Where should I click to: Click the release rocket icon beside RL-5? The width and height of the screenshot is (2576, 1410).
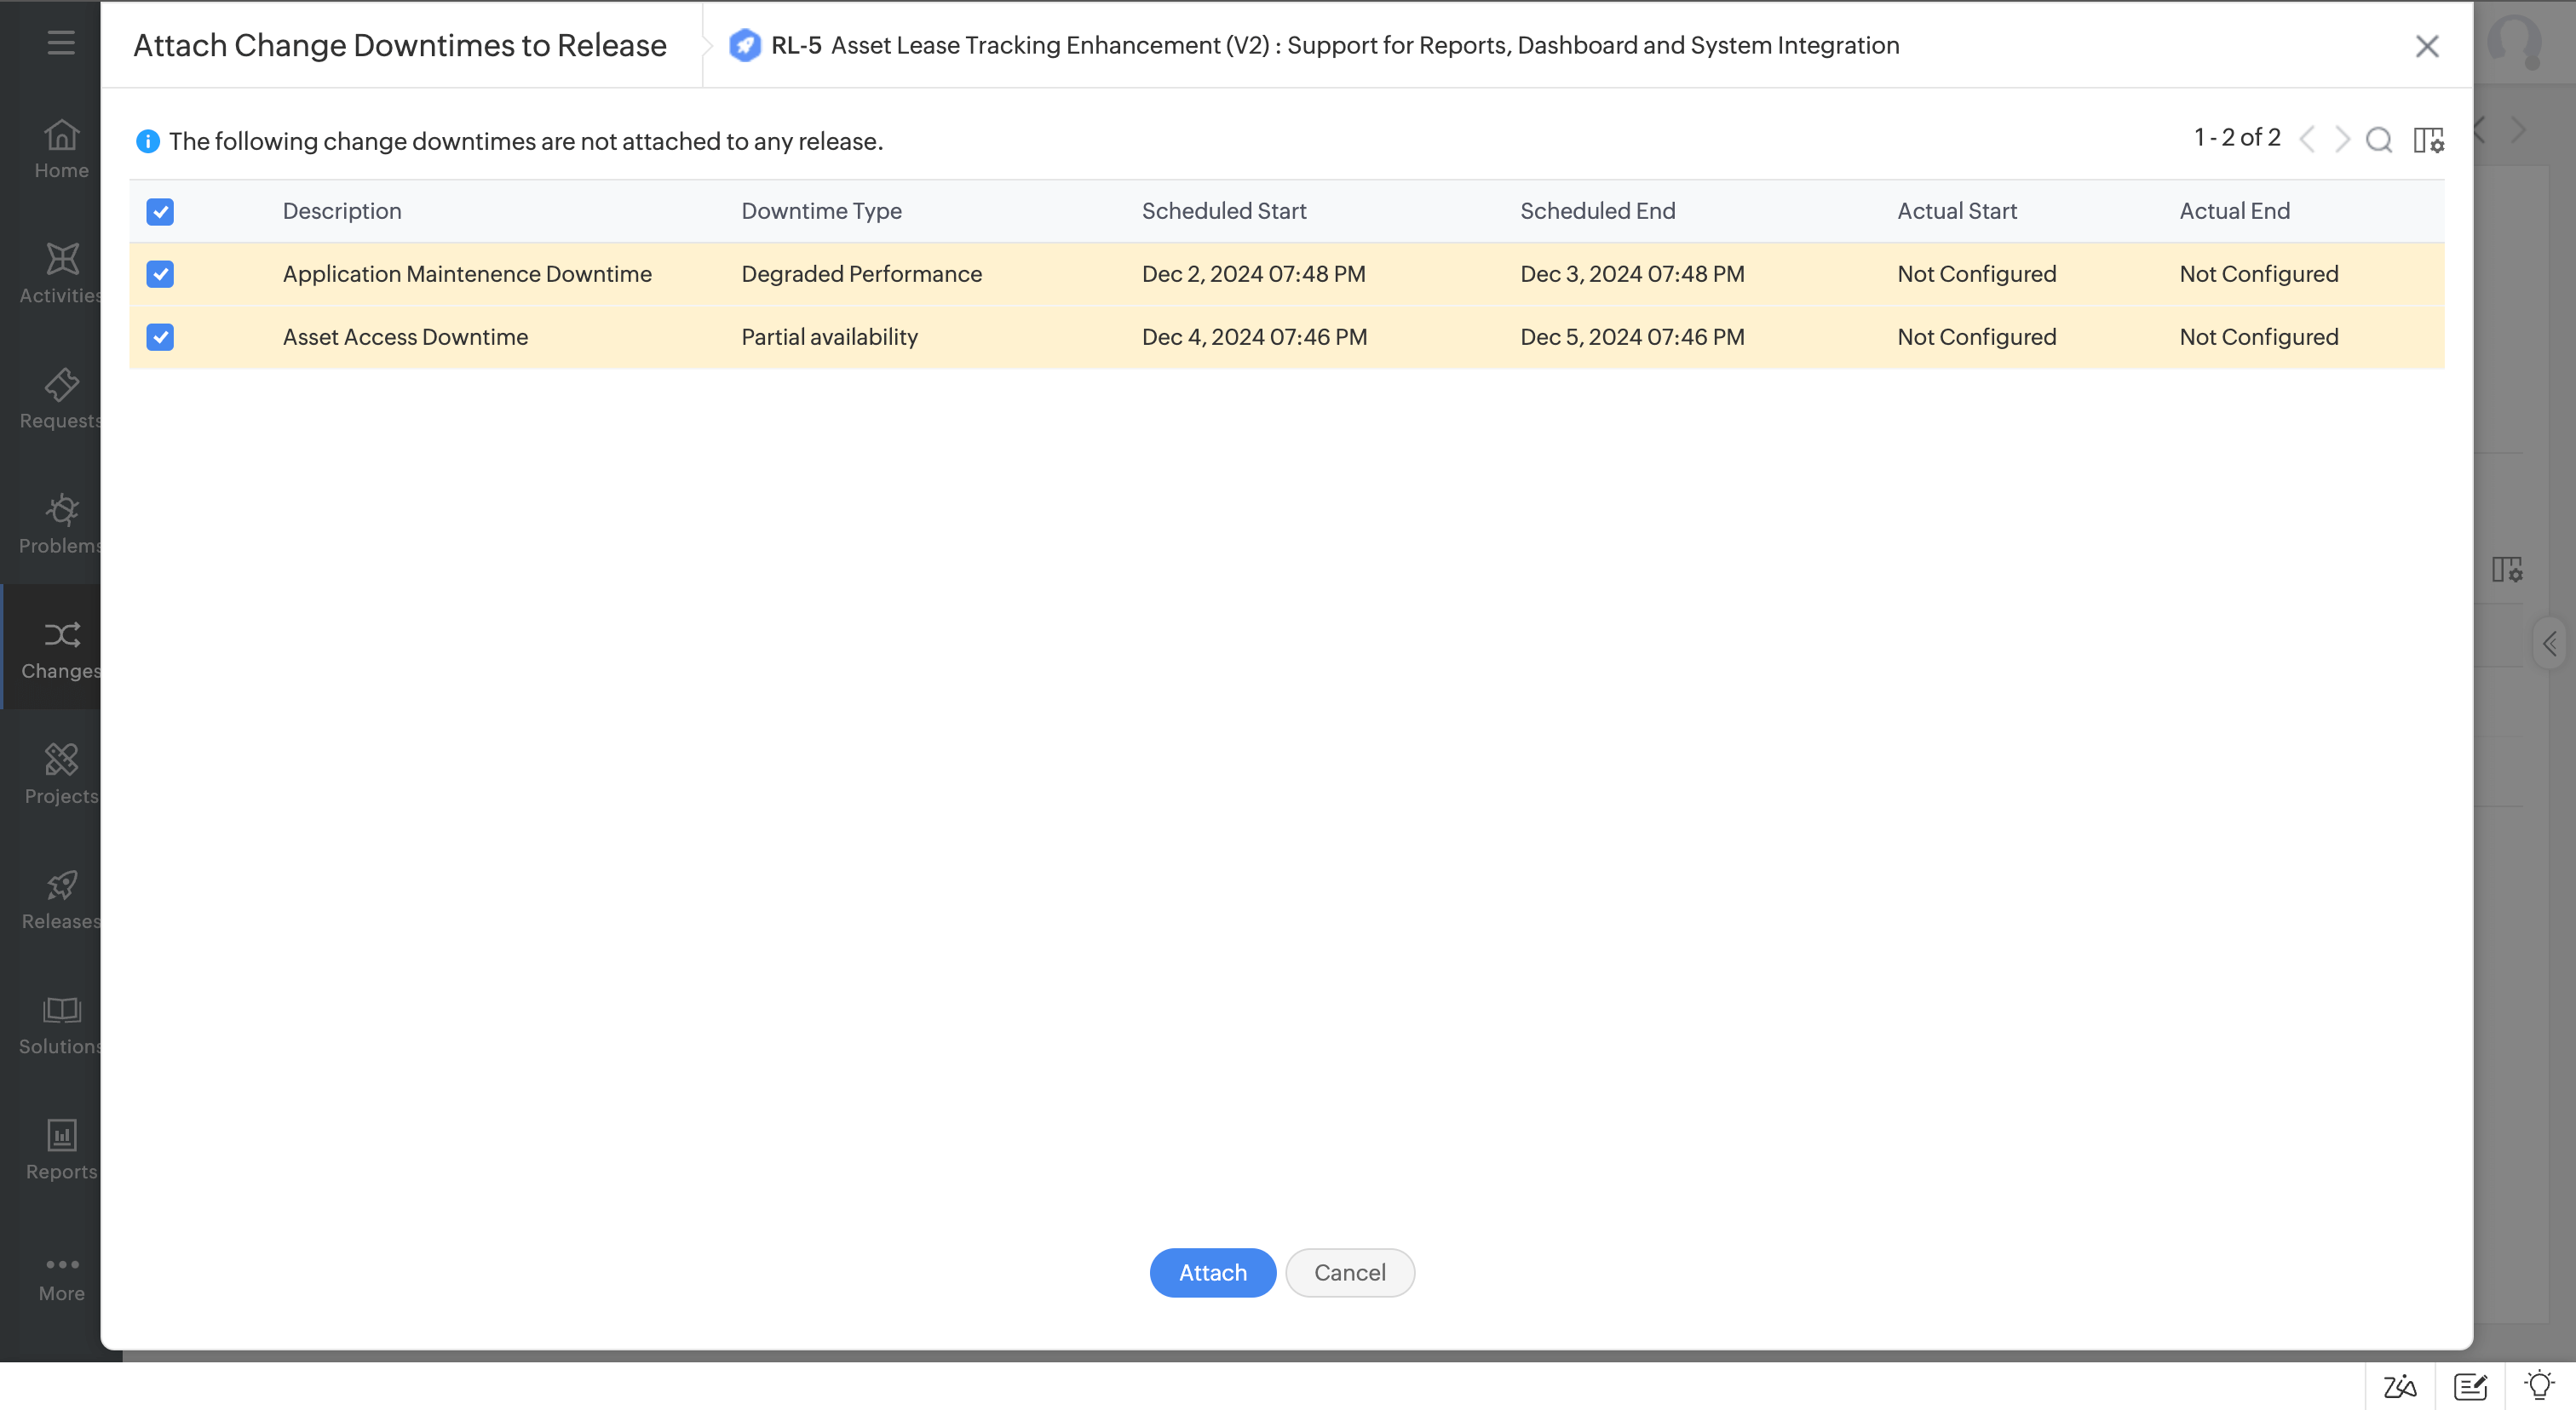(744, 46)
